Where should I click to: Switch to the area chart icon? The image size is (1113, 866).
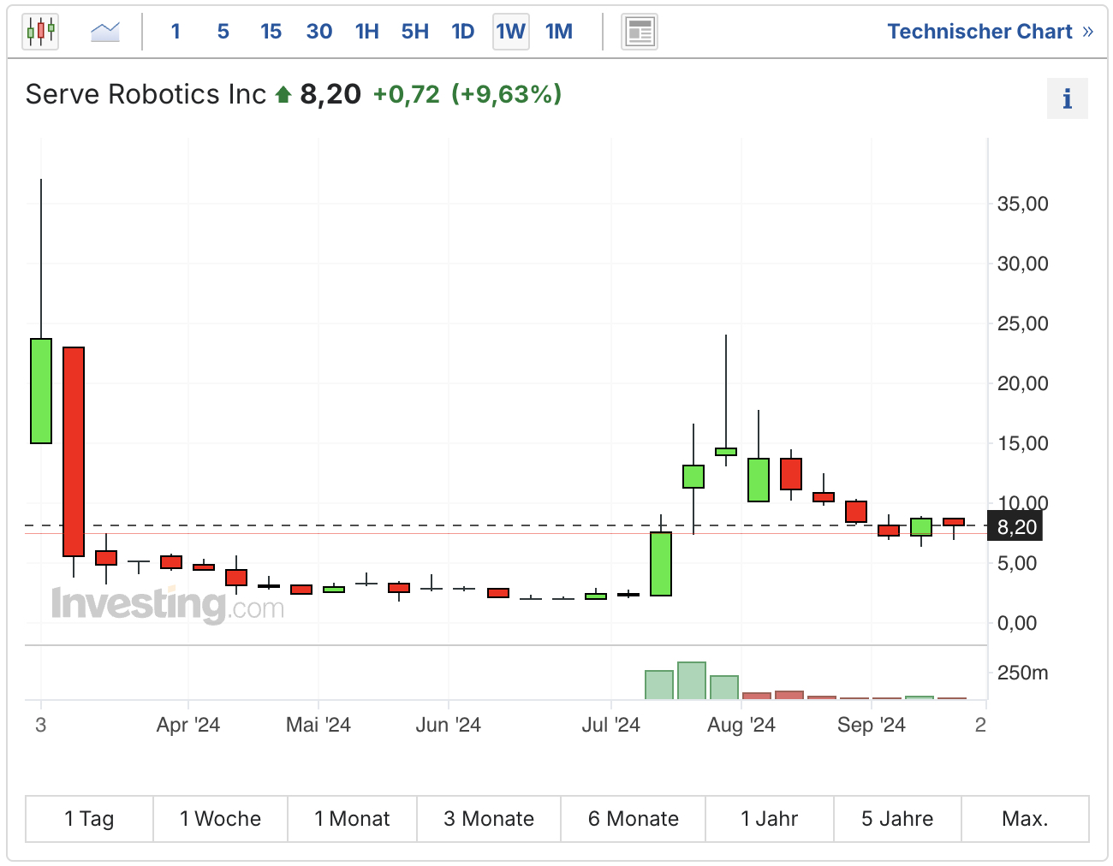[105, 33]
